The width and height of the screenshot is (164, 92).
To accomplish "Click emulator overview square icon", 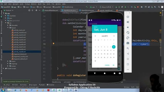I will [128, 64].
